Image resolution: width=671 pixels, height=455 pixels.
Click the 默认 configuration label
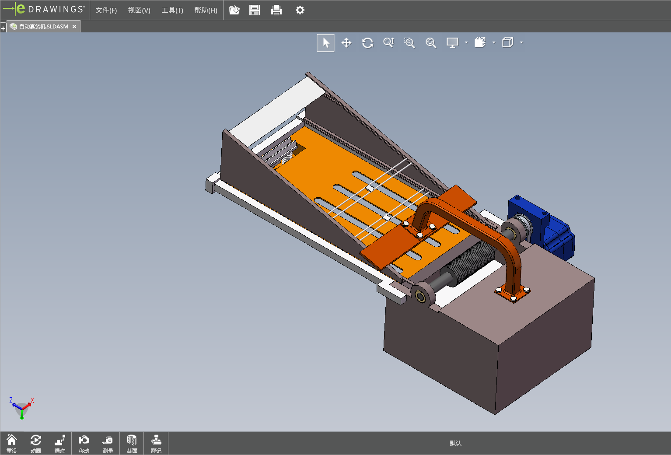click(x=455, y=443)
